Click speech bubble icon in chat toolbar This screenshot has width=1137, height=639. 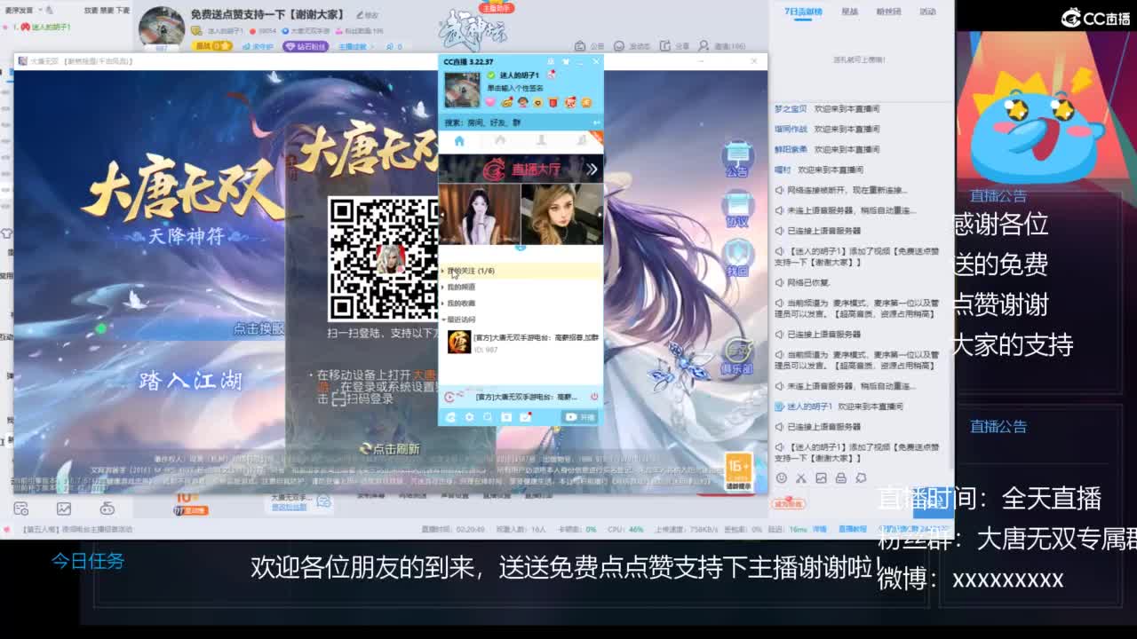pos(861,477)
